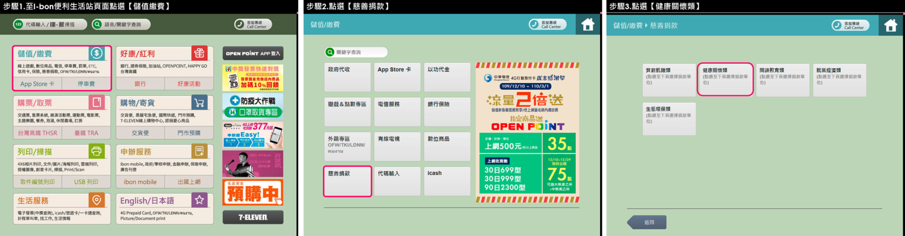This screenshot has width=905, height=236.
Task: Open the 儲值/繳費 category title
Action: coord(35,54)
